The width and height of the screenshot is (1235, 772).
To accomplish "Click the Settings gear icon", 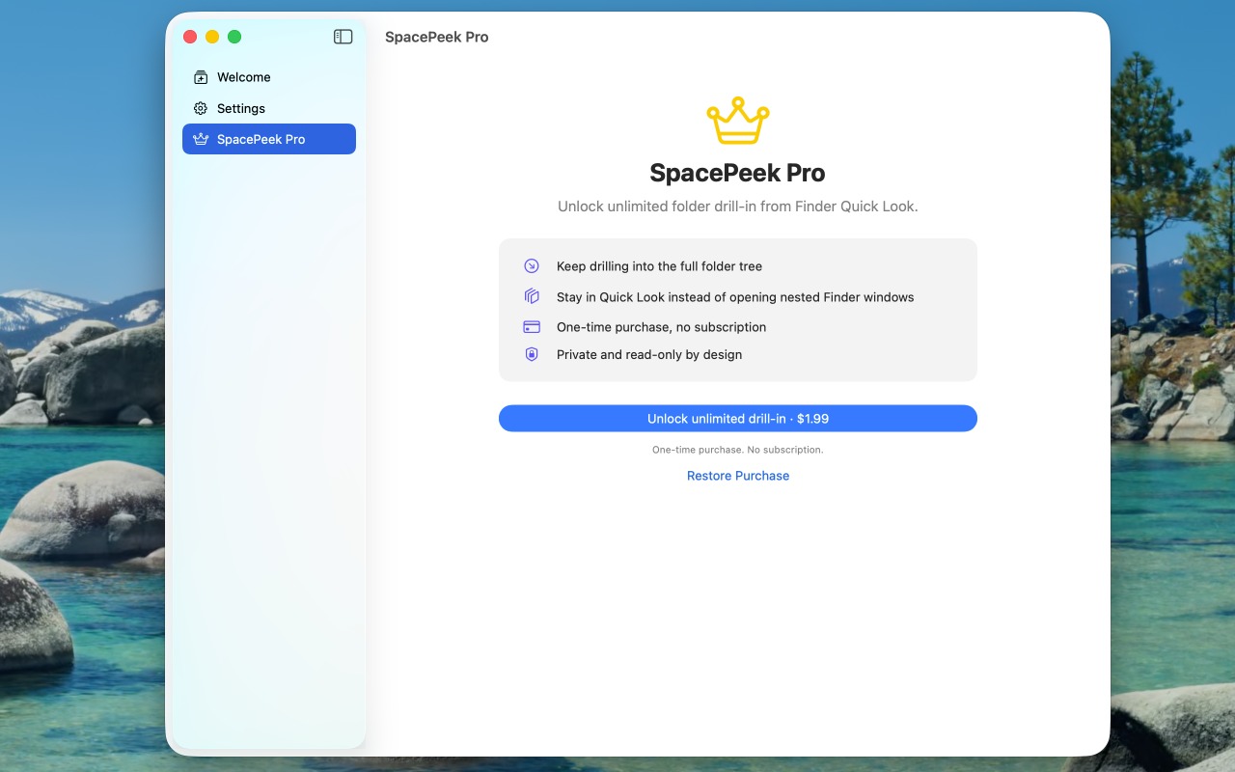I will [x=201, y=108].
